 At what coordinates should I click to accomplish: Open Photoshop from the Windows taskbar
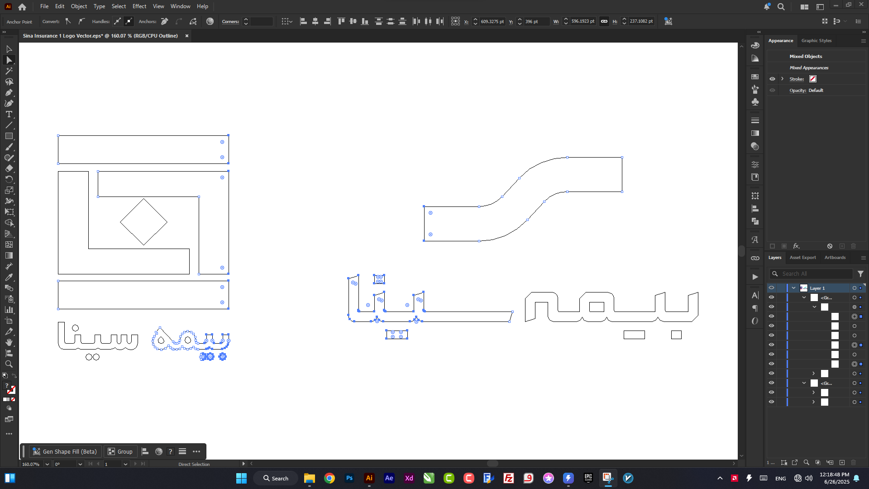pos(349,478)
